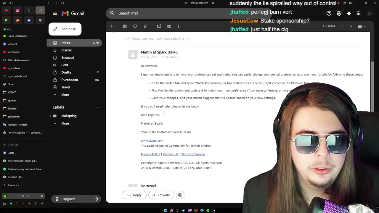Click the Martin at Spark sender name
The height and width of the screenshot is (213, 379).
pyautogui.click(x=154, y=52)
